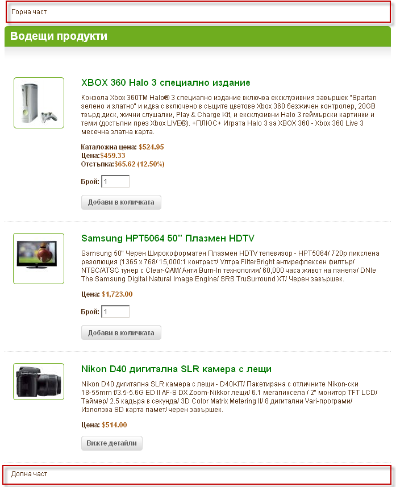Click the discount amount $65.62 (12.50%)

pyautogui.click(x=139, y=164)
